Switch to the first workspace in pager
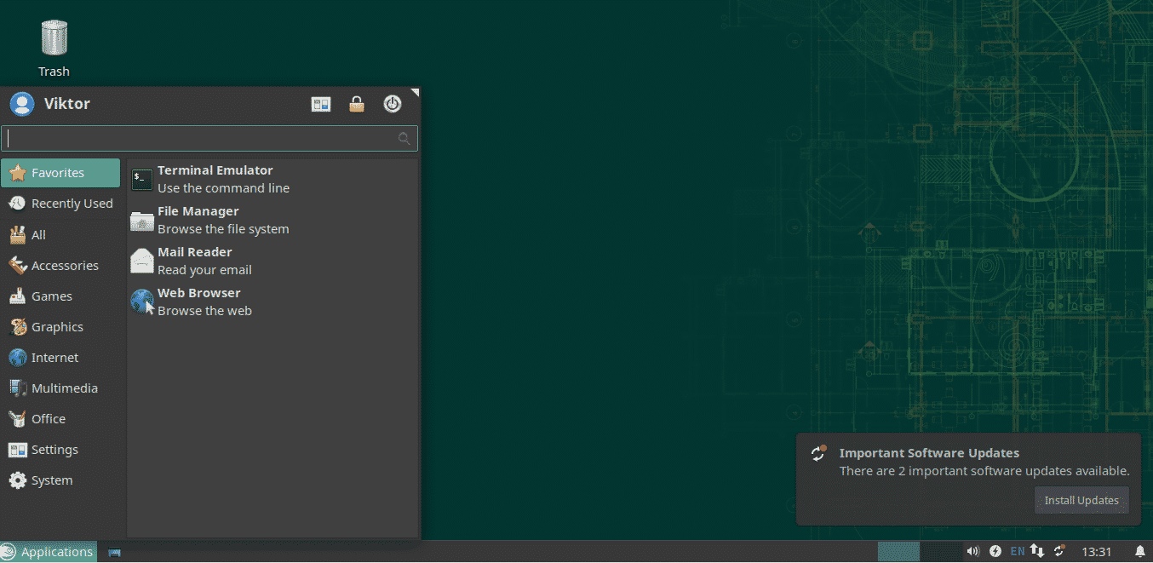This screenshot has height=563, width=1153. point(898,551)
